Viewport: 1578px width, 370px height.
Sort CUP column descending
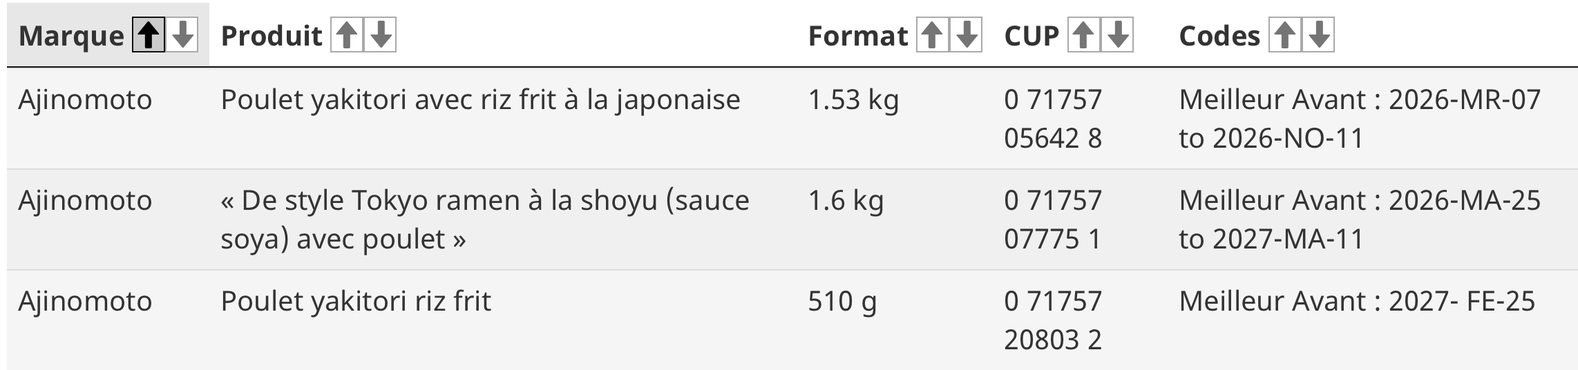1118,35
